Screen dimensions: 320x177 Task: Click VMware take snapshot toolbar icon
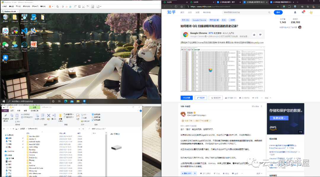[x=63, y=7]
